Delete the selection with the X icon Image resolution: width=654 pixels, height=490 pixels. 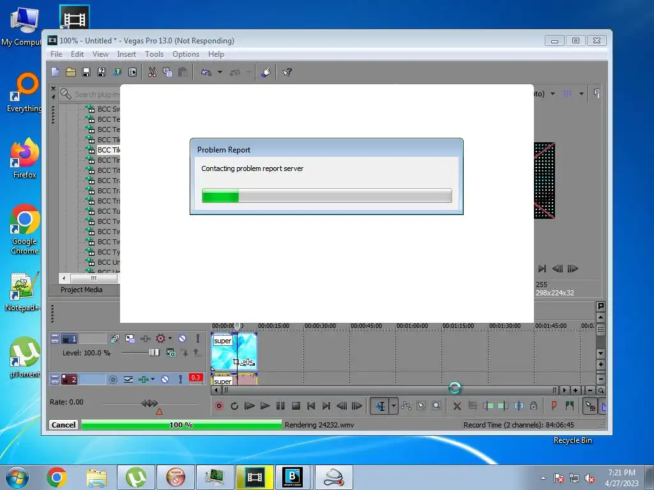tap(457, 406)
